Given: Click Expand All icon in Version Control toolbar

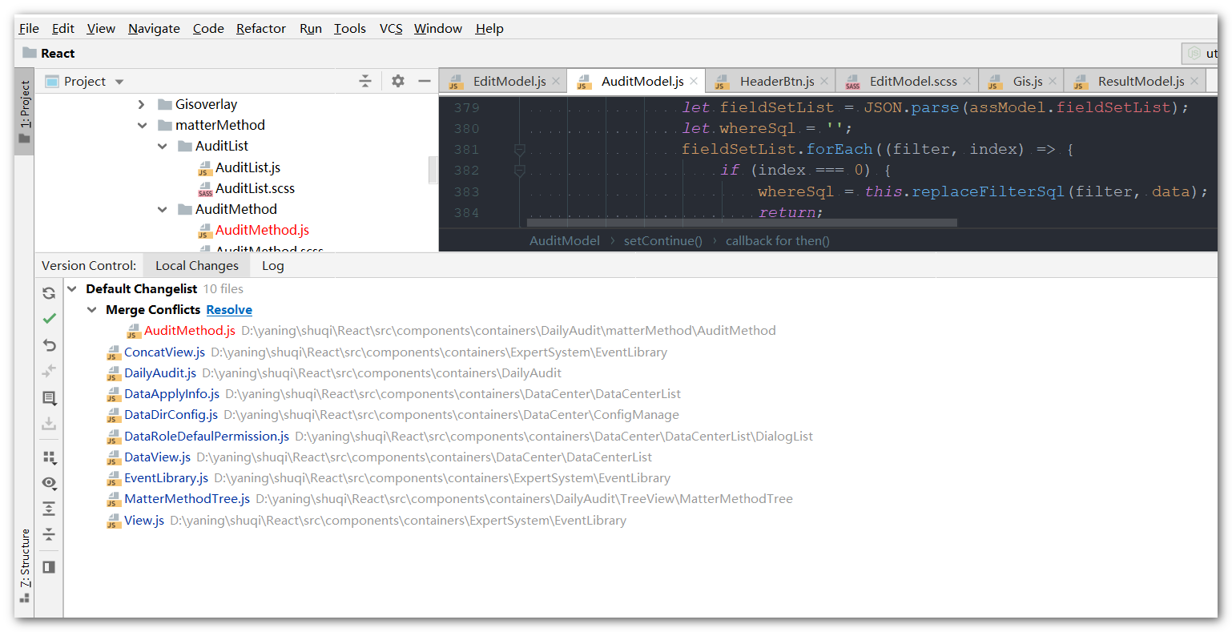Looking at the screenshot, I should [49, 509].
